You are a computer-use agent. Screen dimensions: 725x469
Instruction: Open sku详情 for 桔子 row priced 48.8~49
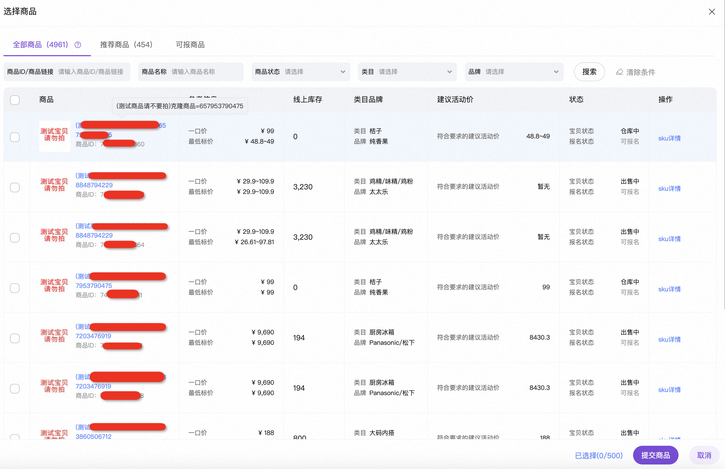(x=669, y=138)
